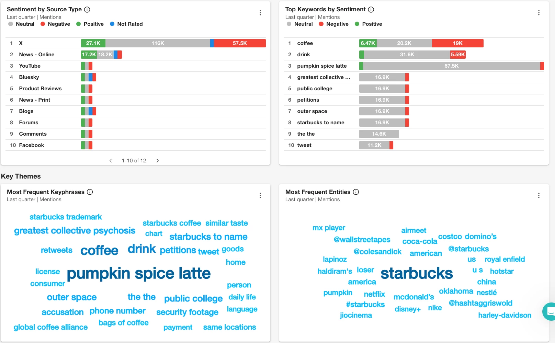The width and height of the screenshot is (555, 343).
Task: Go to next page of source types
Action: pos(158,161)
